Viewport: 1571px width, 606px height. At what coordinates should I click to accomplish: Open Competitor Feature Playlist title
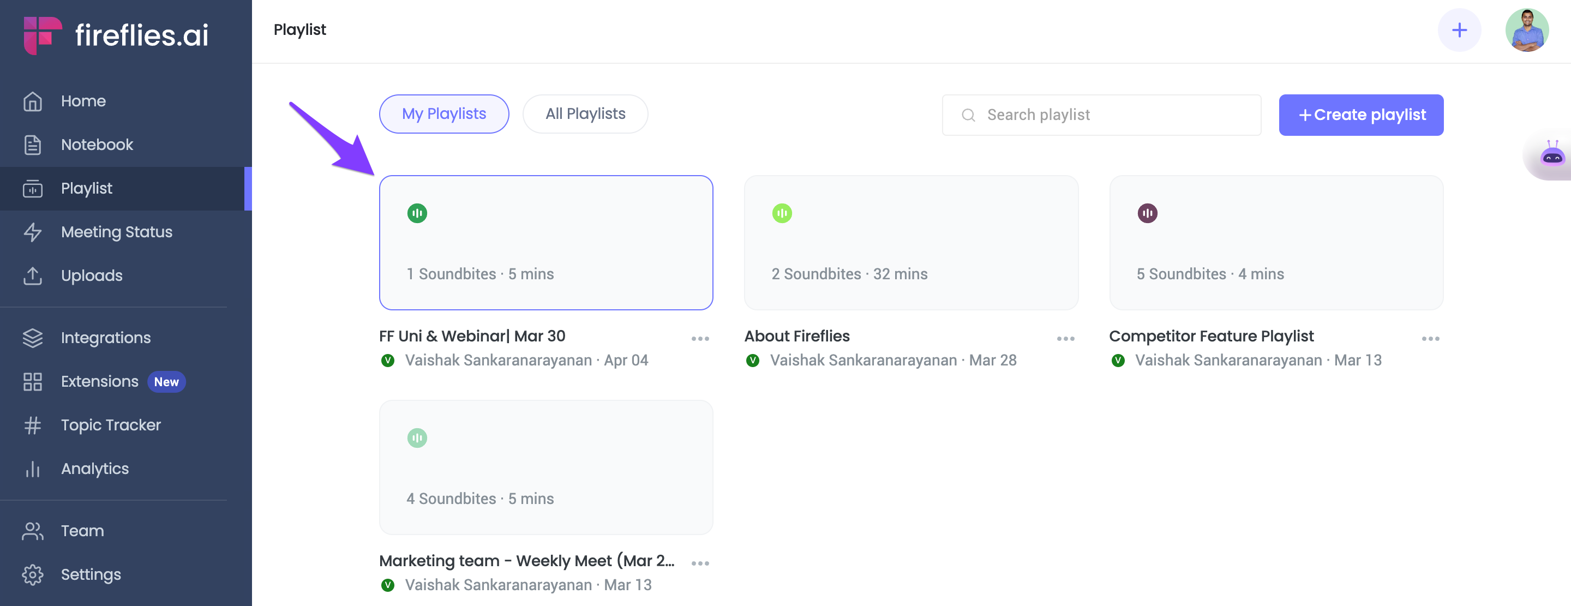pyautogui.click(x=1211, y=337)
